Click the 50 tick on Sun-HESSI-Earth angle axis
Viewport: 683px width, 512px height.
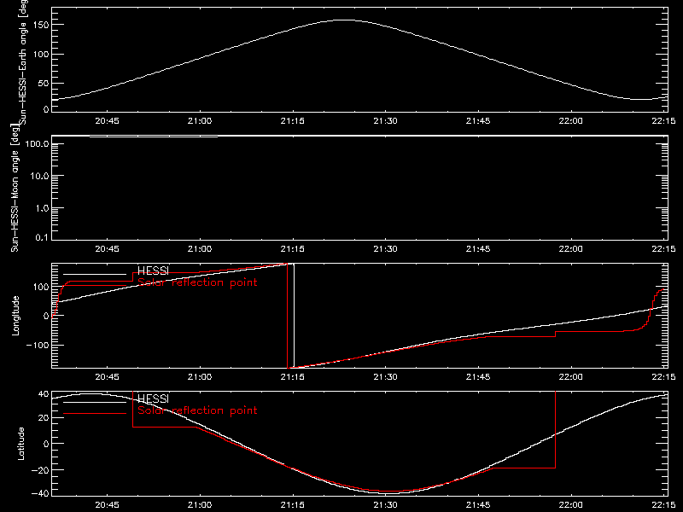pos(44,83)
